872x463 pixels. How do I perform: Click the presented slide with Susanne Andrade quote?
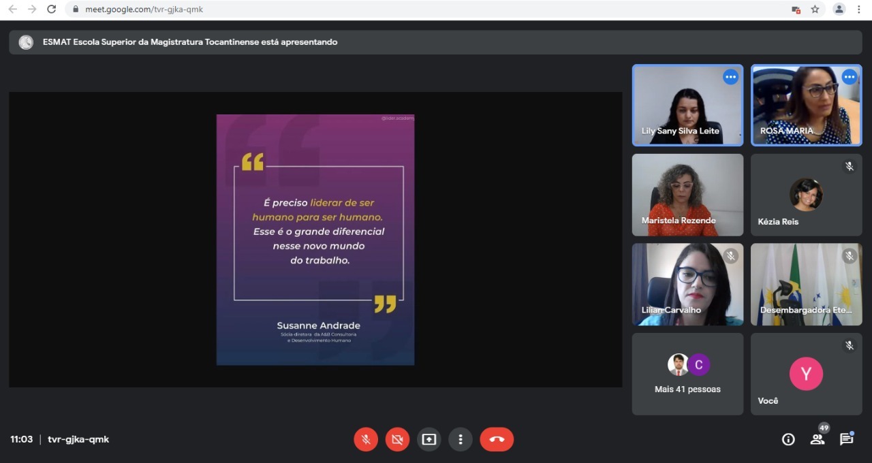click(x=315, y=240)
